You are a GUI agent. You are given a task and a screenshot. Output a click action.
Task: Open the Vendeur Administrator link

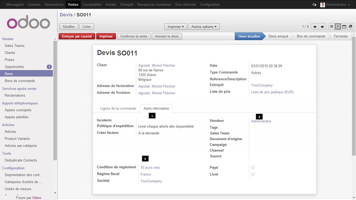pos(261,121)
